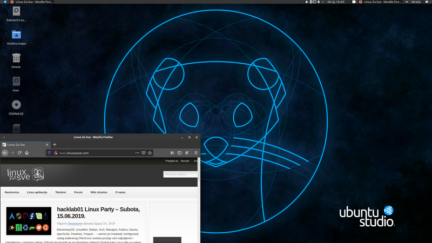Open the volume speaker icon in panel

323,2
